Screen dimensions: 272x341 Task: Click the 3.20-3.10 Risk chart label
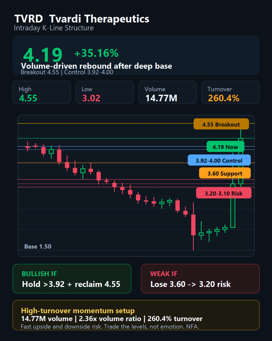(x=224, y=193)
